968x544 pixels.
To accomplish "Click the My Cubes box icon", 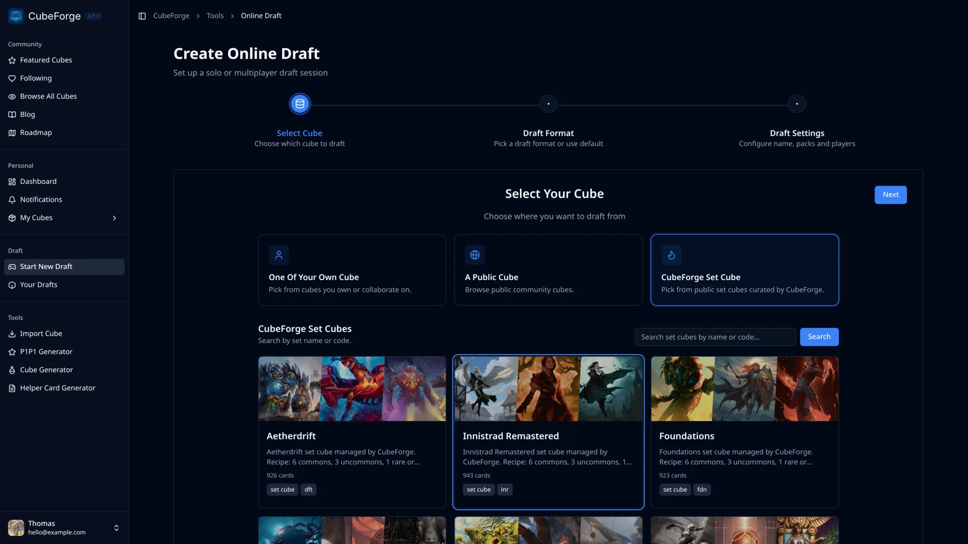I will tap(12, 218).
